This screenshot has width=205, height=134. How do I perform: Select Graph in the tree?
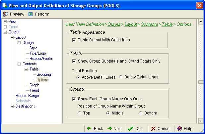click(x=34, y=85)
